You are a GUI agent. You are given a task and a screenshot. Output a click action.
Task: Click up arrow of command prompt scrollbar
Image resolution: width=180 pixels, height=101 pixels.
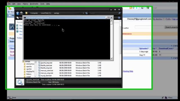click(111, 20)
